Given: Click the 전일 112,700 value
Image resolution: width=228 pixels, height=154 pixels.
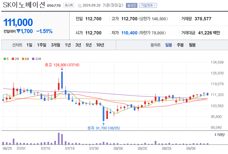Looking at the screenshot, I should tap(93, 19).
